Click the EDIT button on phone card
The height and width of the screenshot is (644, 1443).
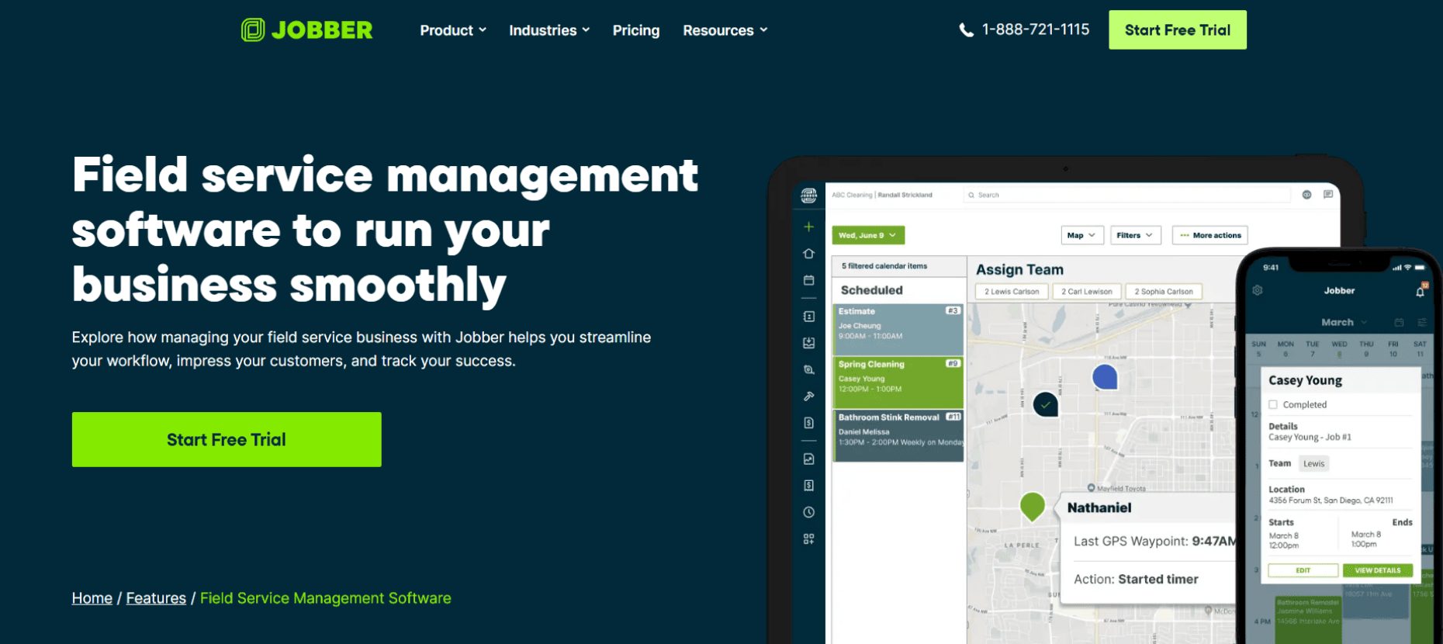click(x=1303, y=570)
